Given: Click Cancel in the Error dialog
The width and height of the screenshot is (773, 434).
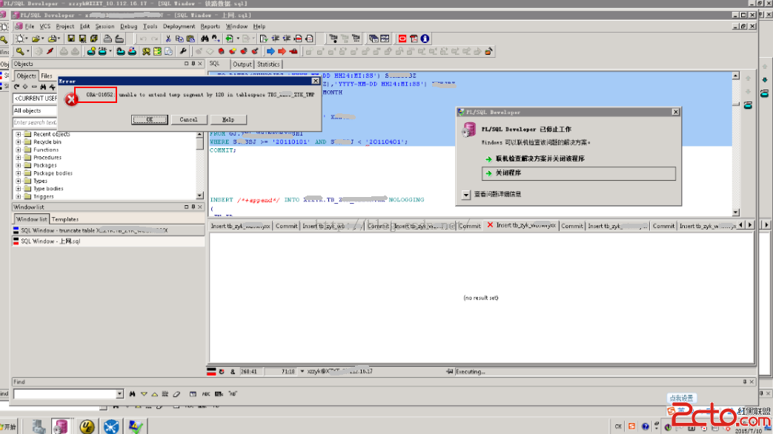Looking at the screenshot, I should 189,120.
